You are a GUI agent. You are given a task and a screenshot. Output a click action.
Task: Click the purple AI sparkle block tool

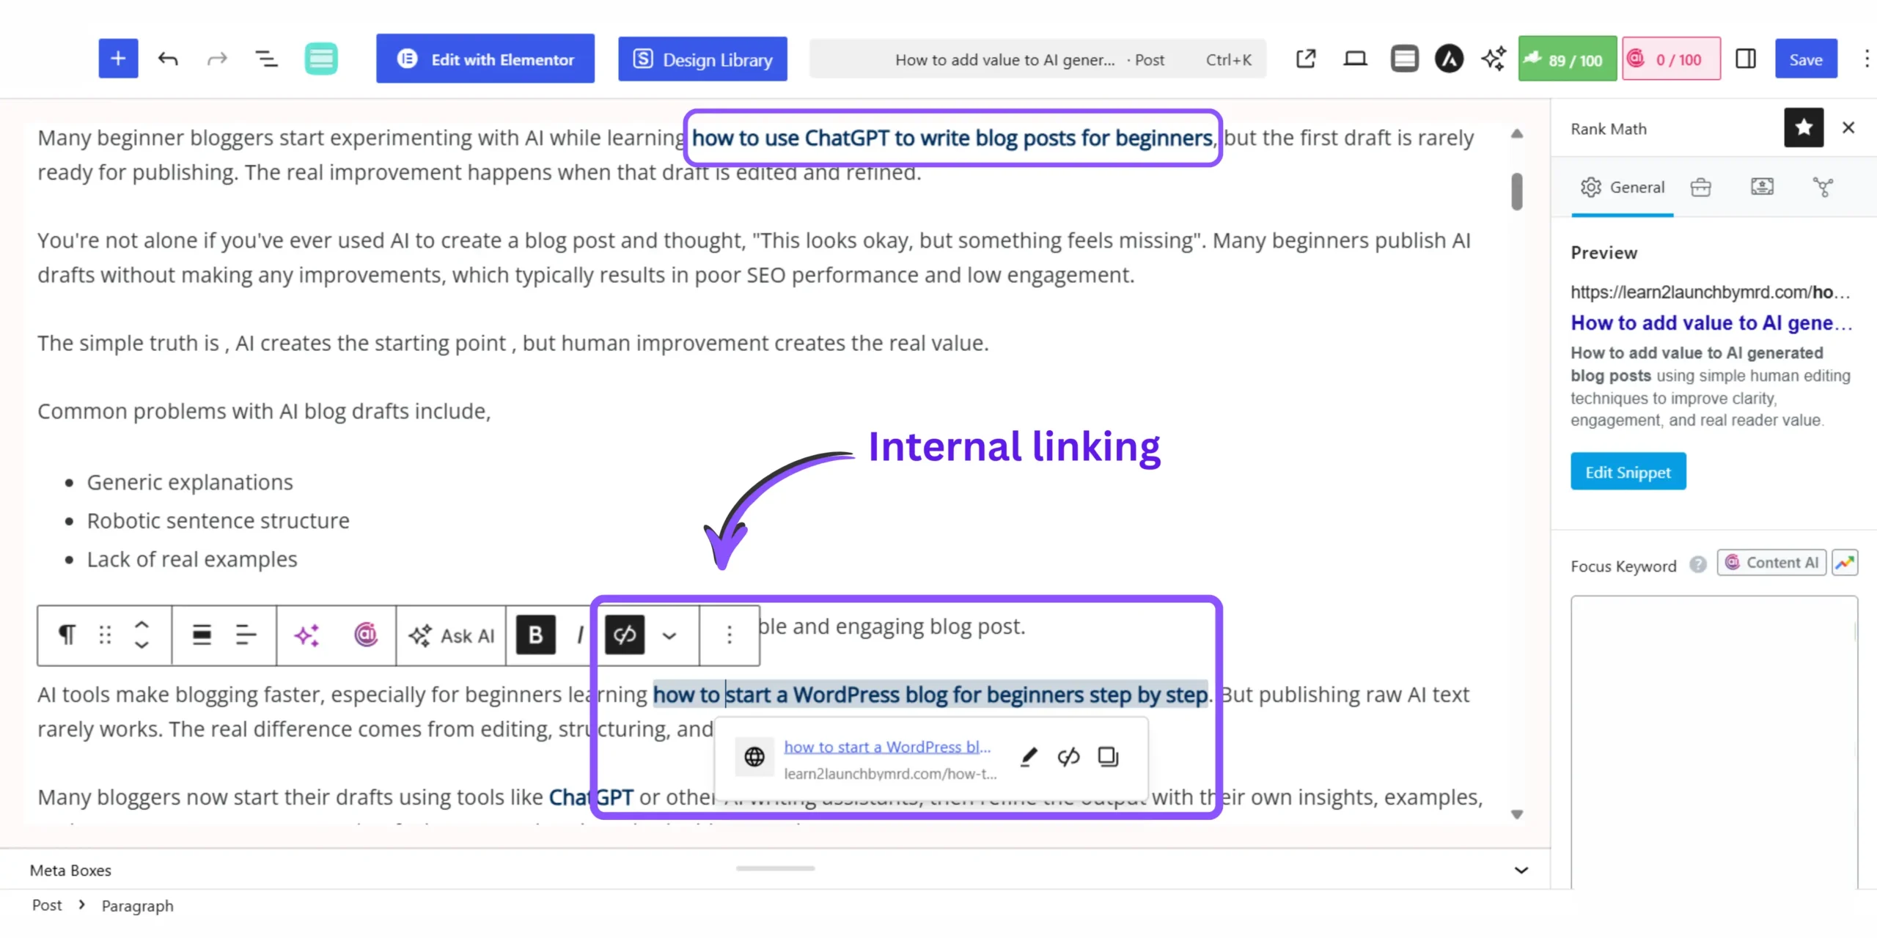click(306, 635)
